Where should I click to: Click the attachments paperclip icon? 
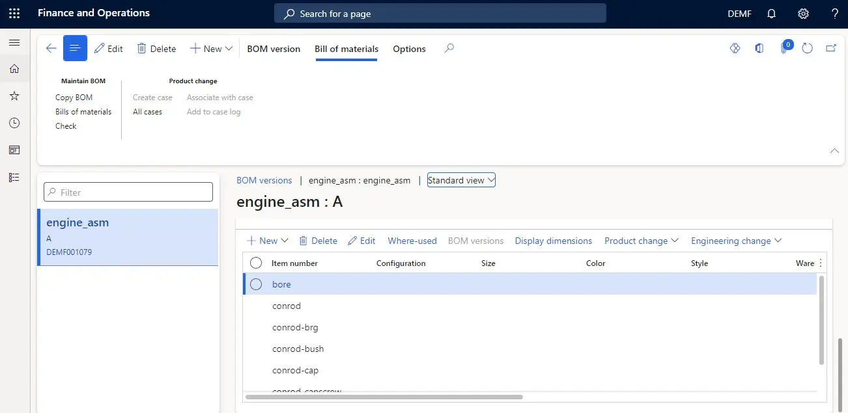tap(784, 49)
